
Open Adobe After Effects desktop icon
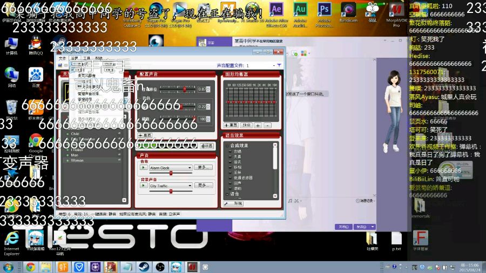click(276, 10)
